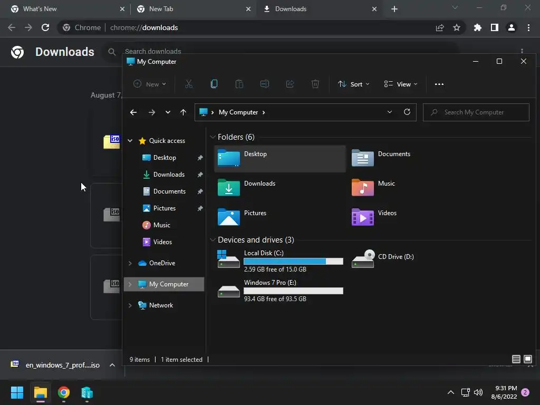Open the New dropdown in Explorer toolbar
The height and width of the screenshot is (405, 540).
[x=150, y=84]
